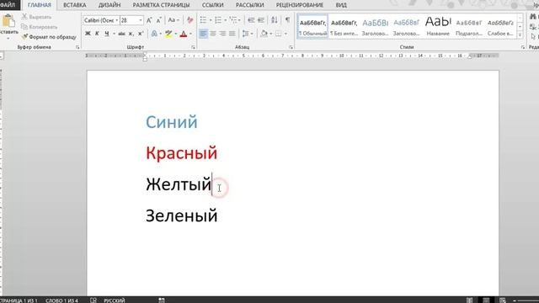Apply the Название title style

pyautogui.click(x=438, y=27)
